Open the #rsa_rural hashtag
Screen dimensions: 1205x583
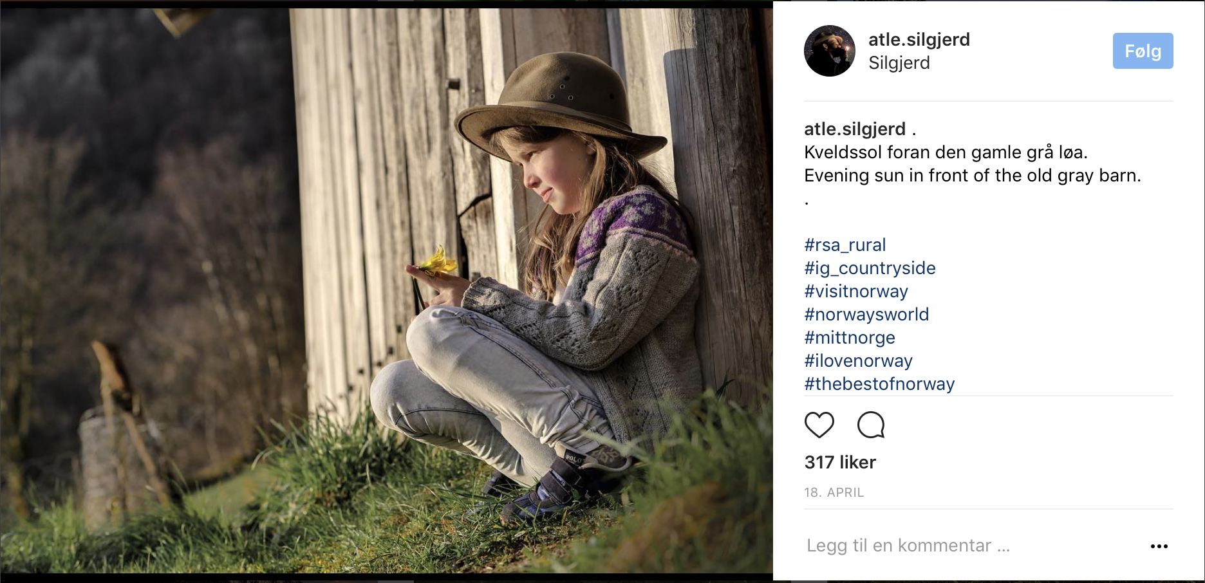pos(845,245)
